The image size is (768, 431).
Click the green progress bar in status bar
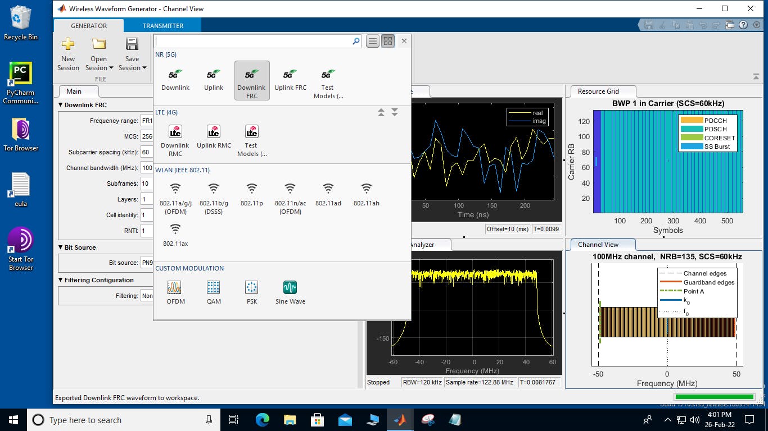(714, 398)
